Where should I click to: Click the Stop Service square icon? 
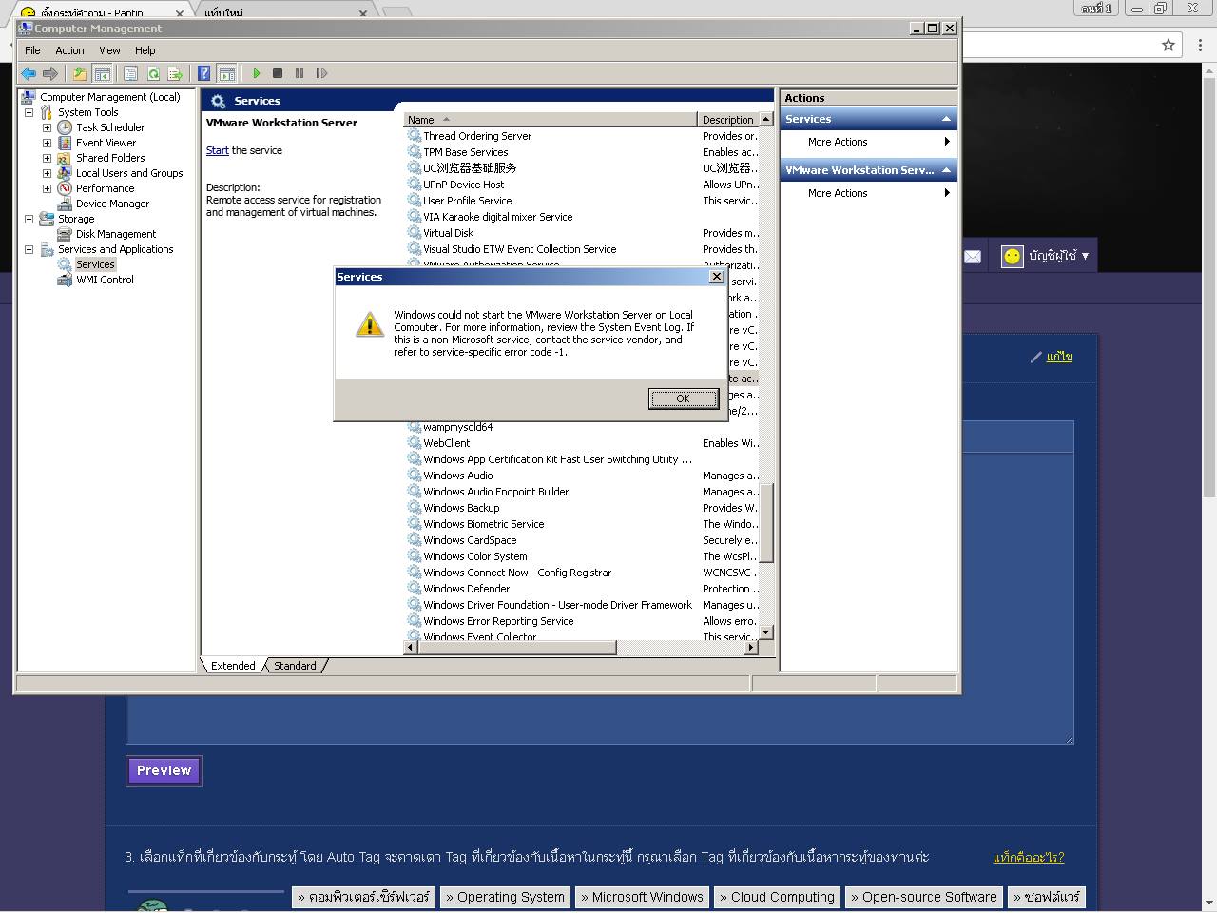278,73
